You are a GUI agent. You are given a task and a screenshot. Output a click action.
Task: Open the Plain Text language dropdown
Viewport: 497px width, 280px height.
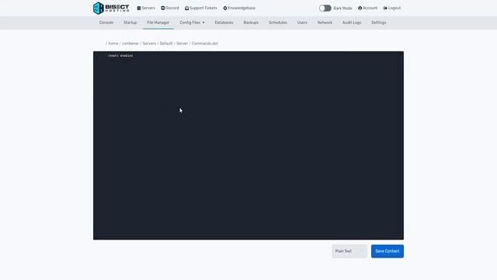click(x=349, y=251)
